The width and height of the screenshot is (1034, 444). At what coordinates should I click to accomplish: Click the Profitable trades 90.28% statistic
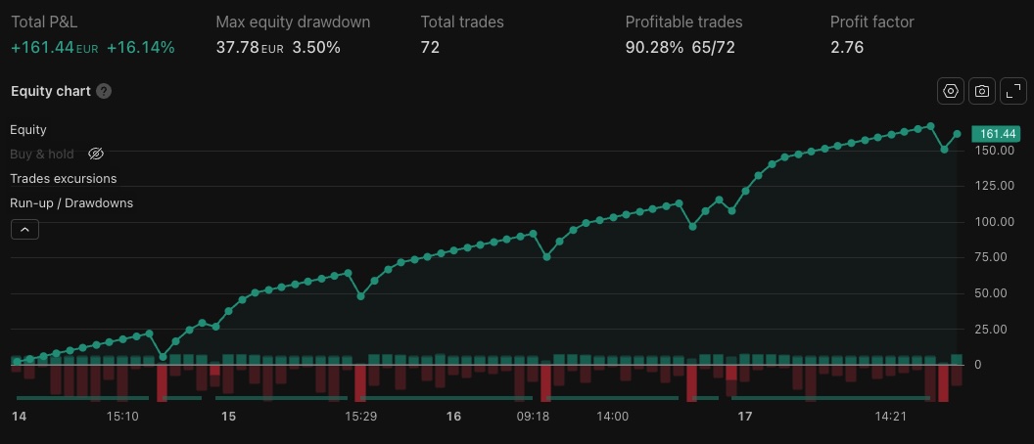point(654,47)
